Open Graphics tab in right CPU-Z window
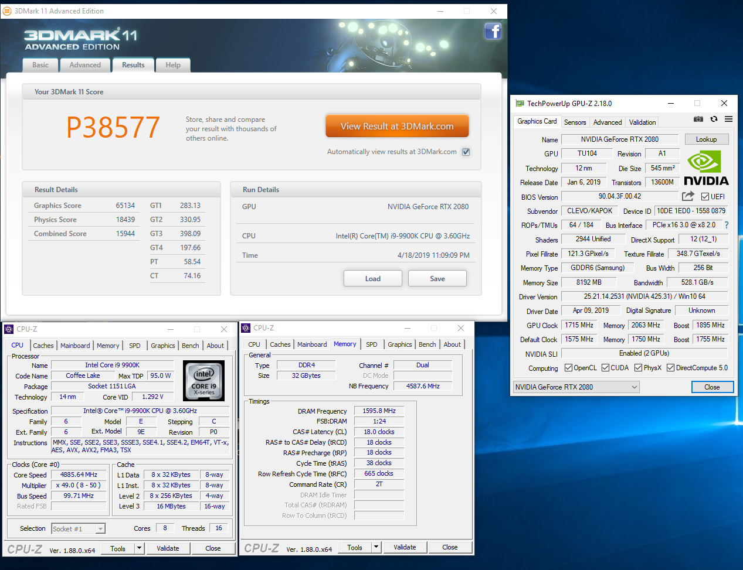The image size is (743, 570). tap(400, 344)
